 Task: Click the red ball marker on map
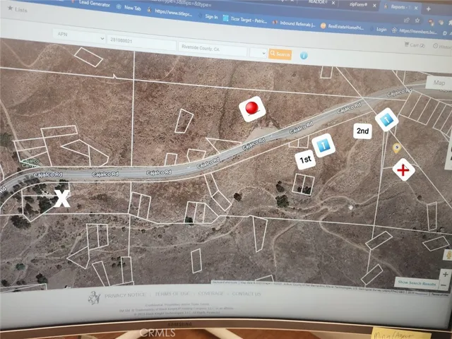(x=251, y=109)
